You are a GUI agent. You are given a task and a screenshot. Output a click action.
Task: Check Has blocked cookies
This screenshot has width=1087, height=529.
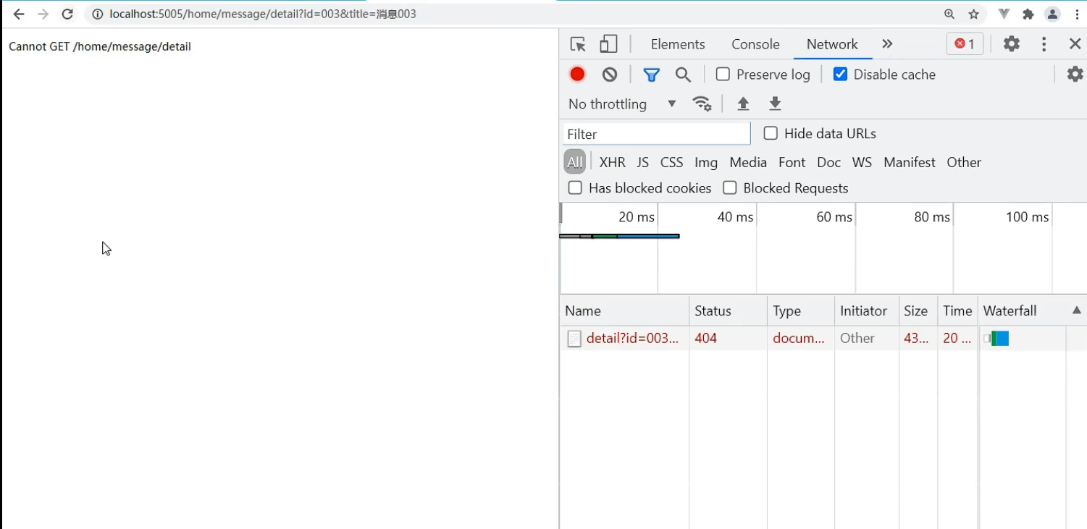tap(575, 188)
